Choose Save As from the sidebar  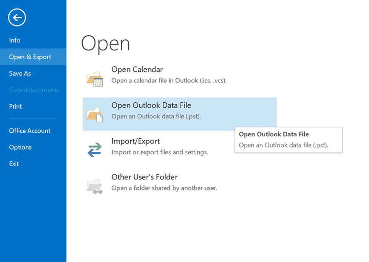(20, 74)
